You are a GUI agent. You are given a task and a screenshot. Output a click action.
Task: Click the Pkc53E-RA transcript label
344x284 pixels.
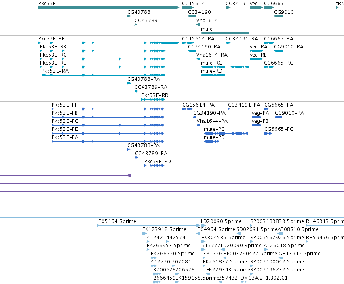[x=55, y=71]
